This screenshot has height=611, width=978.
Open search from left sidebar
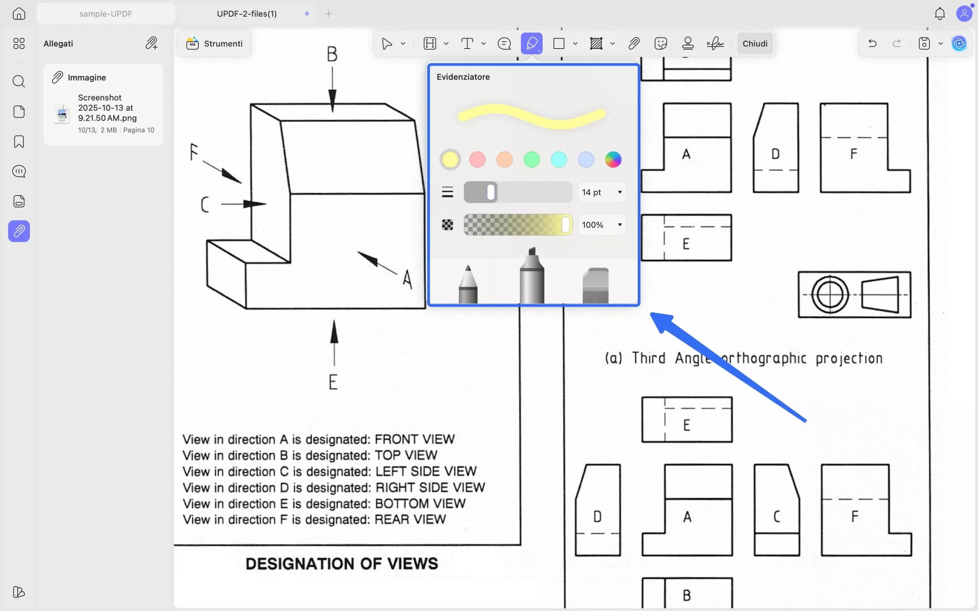[19, 82]
